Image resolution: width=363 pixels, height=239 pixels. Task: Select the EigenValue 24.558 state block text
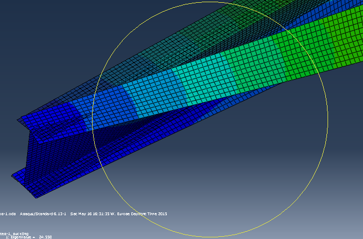pos(33,237)
